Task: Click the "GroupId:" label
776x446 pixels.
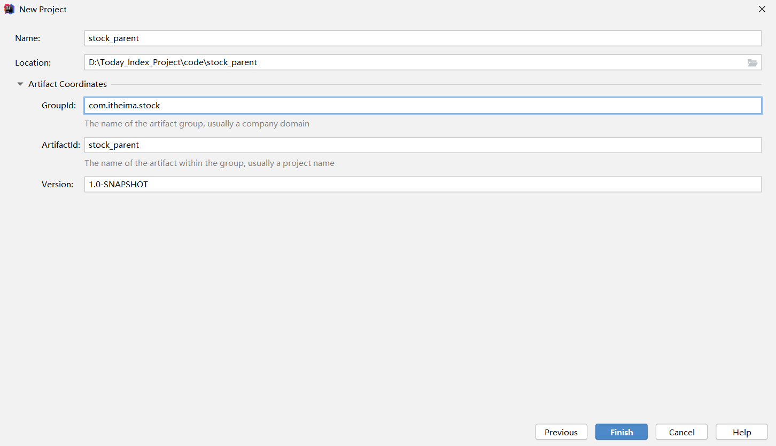Action: pyautogui.click(x=59, y=106)
